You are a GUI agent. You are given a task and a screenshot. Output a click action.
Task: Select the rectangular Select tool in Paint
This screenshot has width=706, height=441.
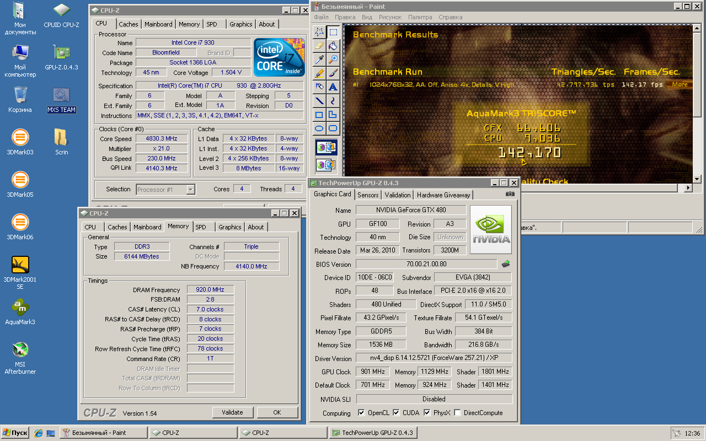[x=333, y=32]
